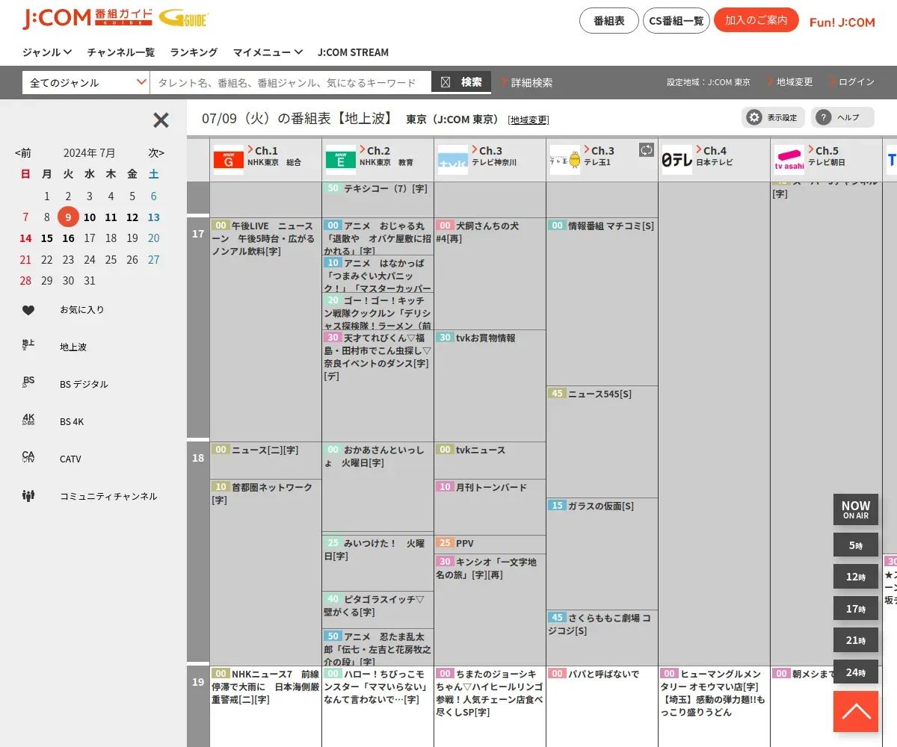897x747 pixels.
Task: Open J:COM STREAM in the navigation
Action: tap(353, 52)
